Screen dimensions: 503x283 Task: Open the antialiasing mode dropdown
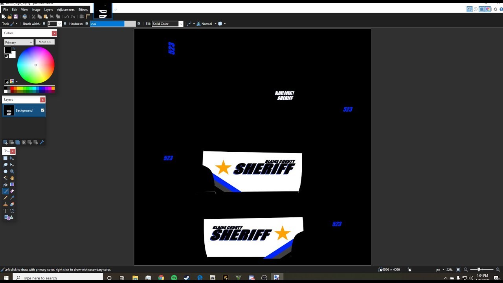[x=190, y=24]
